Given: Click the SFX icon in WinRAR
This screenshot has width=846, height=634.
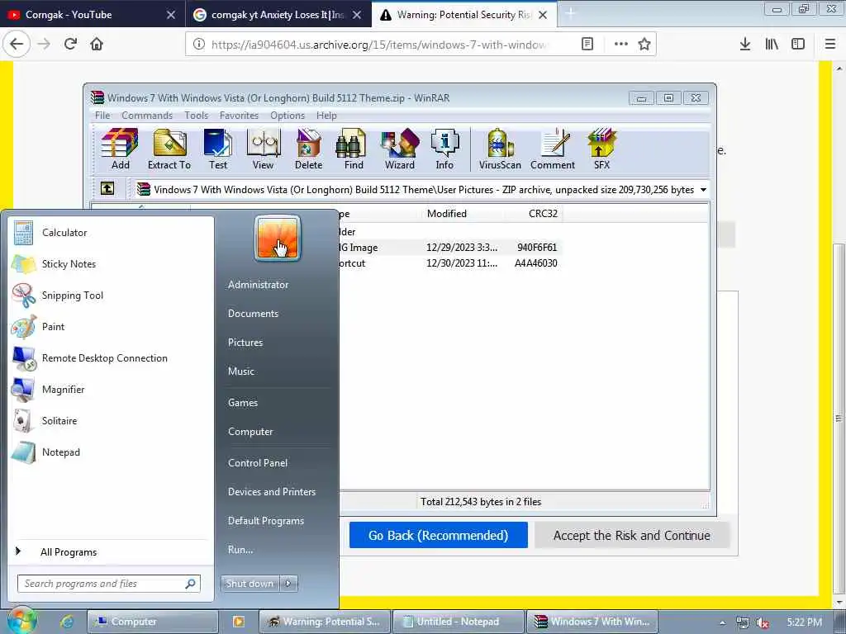Looking at the screenshot, I should (601, 149).
